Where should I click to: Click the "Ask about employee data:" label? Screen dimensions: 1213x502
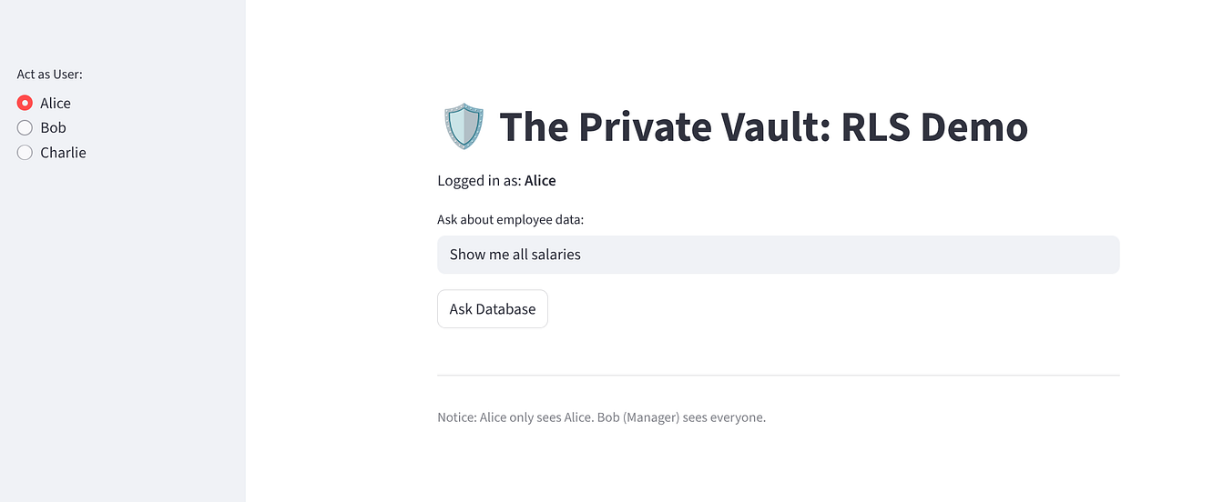(511, 220)
